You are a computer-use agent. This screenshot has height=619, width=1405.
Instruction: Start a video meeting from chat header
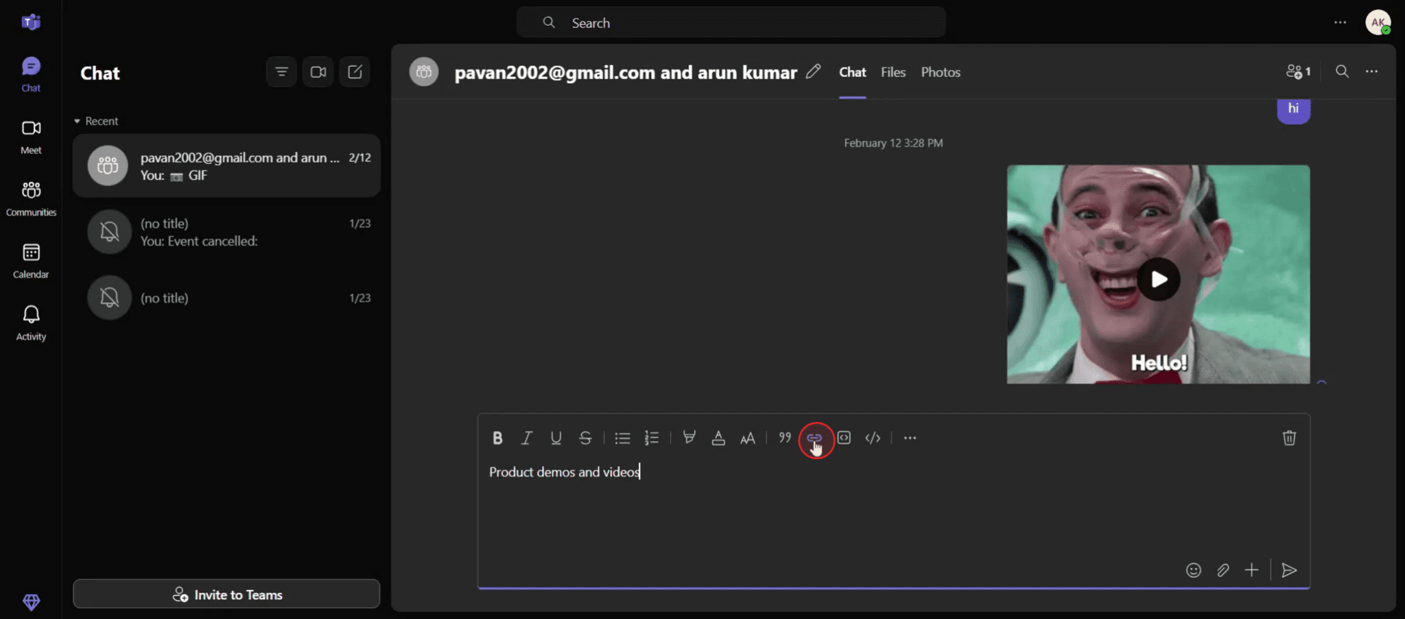317,71
